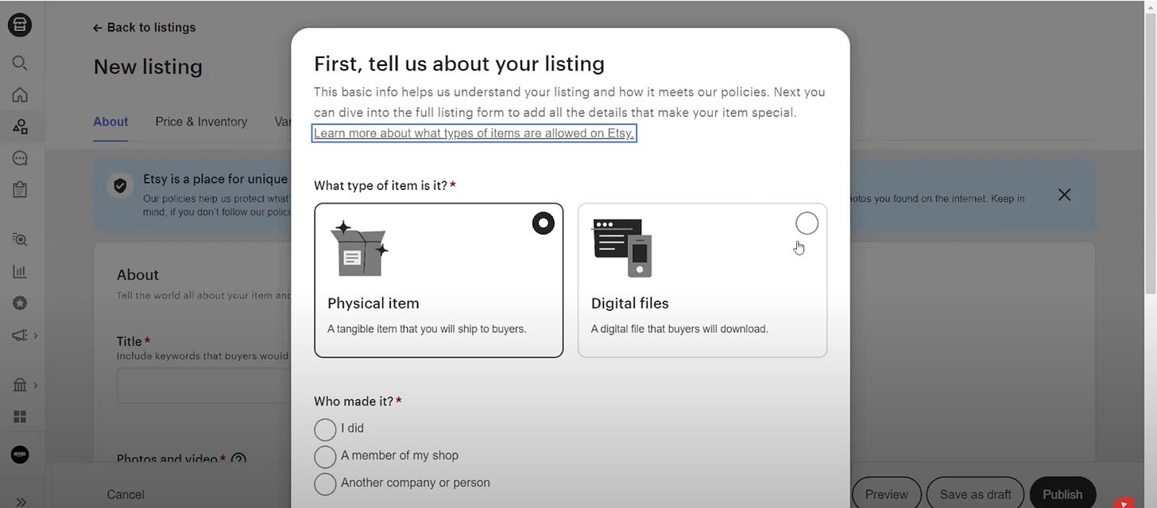Open Photos and video help icon
The width and height of the screenshot is (1157, 508).
point(238,460)
